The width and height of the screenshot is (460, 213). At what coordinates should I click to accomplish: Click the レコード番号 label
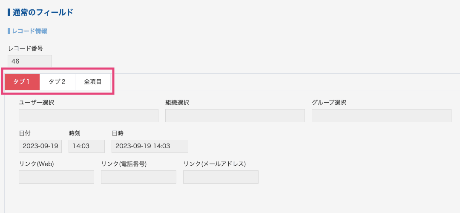point(26,48)
